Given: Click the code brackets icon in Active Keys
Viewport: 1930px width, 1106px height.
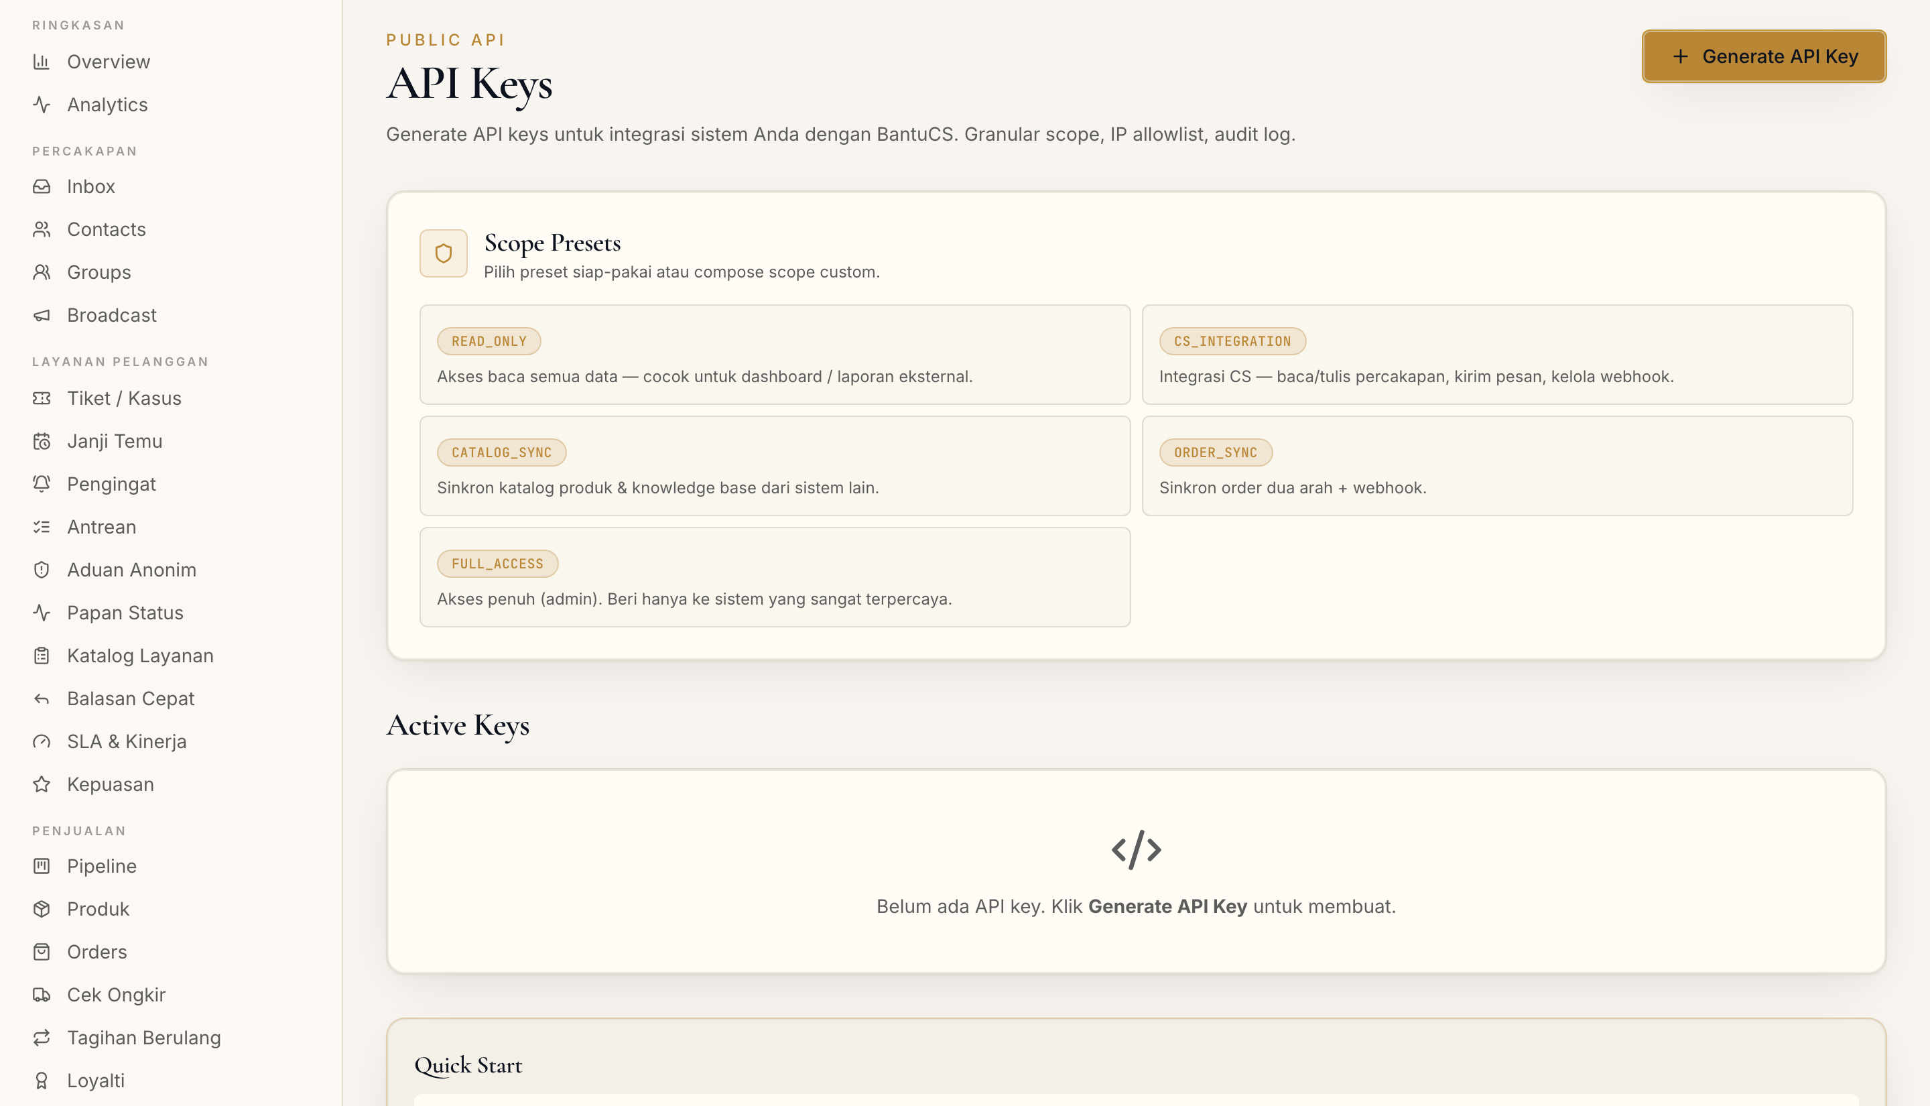Looking at the screenshot, I should pos(1137,849).
